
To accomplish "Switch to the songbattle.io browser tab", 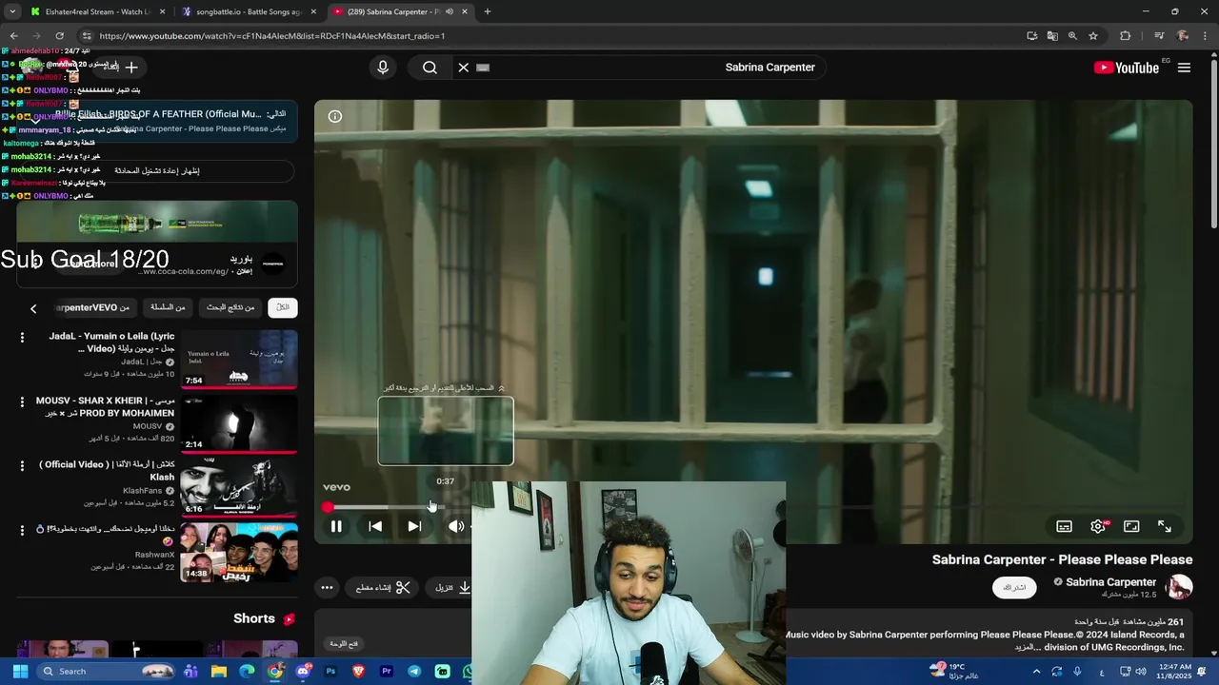I will coord(250,11).
